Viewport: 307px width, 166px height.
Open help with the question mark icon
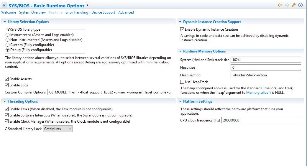point(301,5)
